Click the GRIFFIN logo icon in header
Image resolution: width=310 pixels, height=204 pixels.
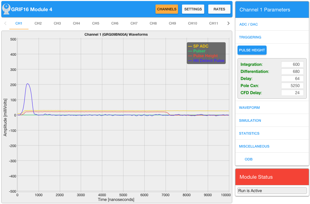point(6,9)
